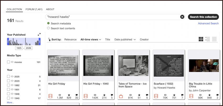Click the favorites star on Tales of Tomorrow
Image resolution: width=223 pixels, height=106 pixels.
139,95
